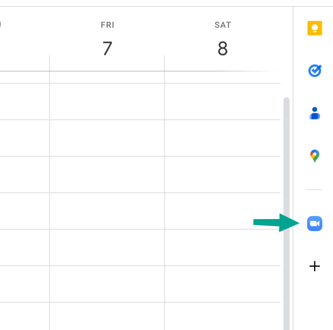Screen dimensions: 333x330
Task: Click the SAT day label in the header
Action: click(x=223, y=25)
